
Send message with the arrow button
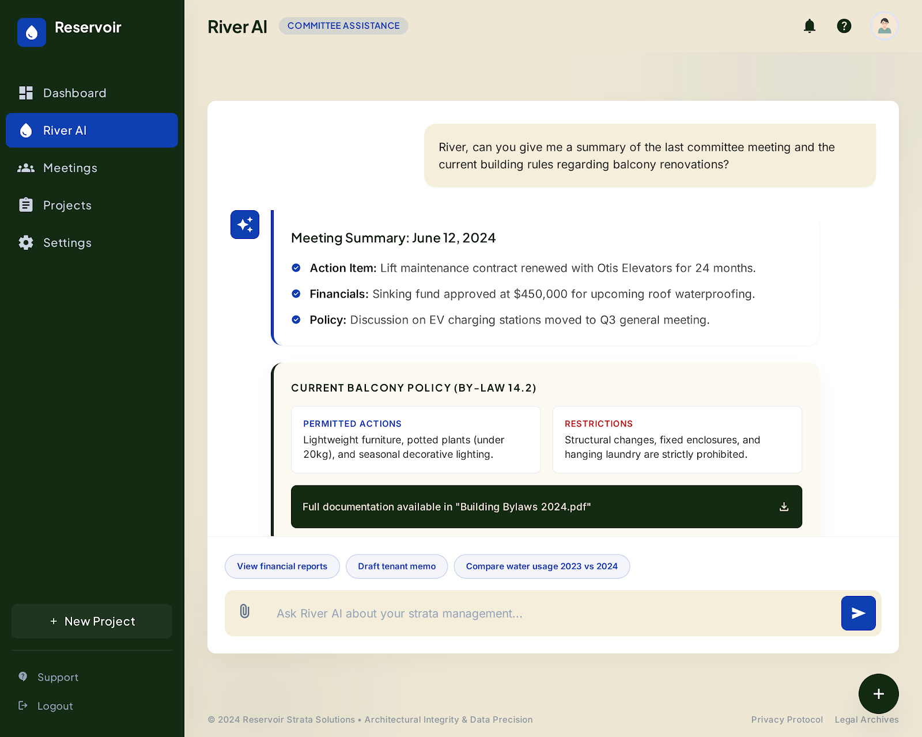pos(858,613)
